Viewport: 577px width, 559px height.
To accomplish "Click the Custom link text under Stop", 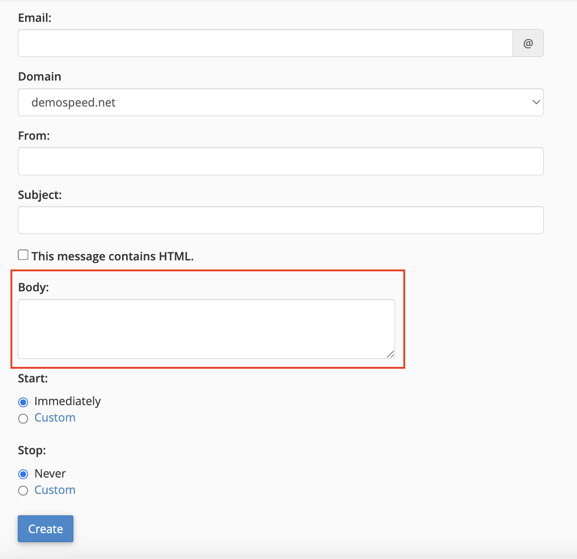I will (x=55, y=490).
